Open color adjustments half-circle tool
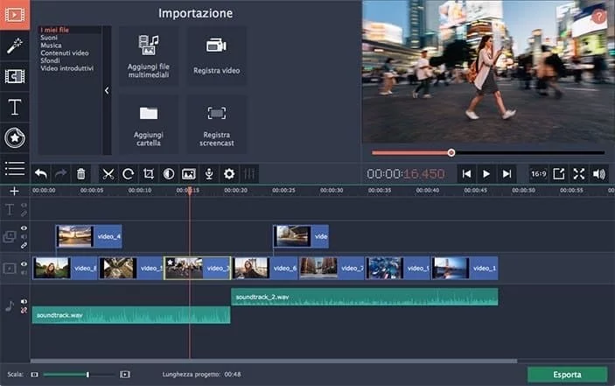Viewport: 615px width, 386px height. coord(169,174)
